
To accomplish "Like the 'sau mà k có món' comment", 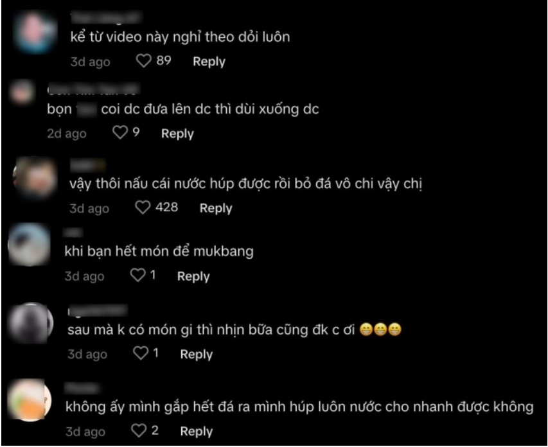I will coord(141,353).
